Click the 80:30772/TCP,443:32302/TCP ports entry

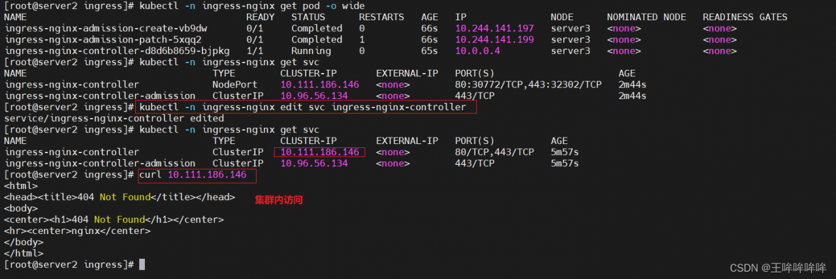[x=528, y=85]
